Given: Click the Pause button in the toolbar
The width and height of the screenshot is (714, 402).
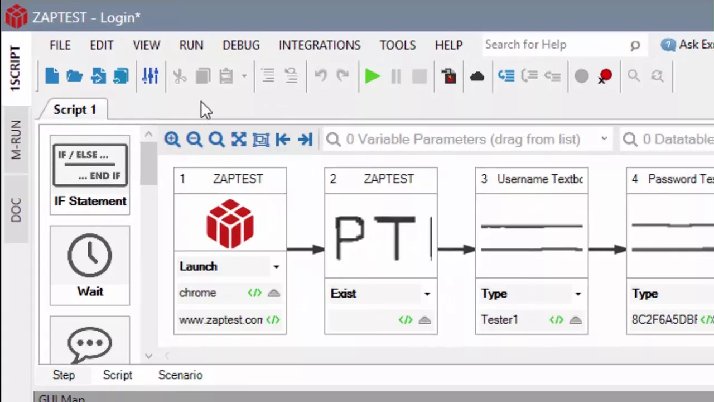Looking at the screenshot, I should point(396,76).
